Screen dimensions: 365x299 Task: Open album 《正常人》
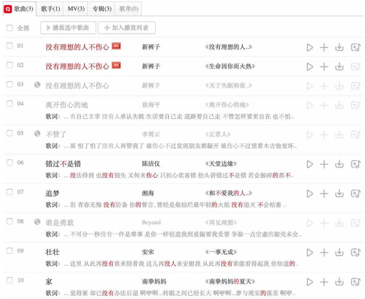click(x=218, y=134)
